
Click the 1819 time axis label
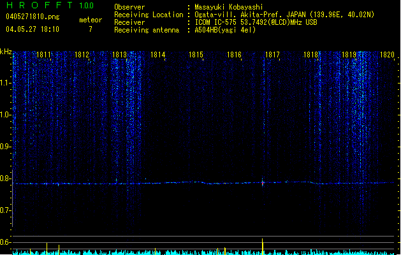pos(349,55)
